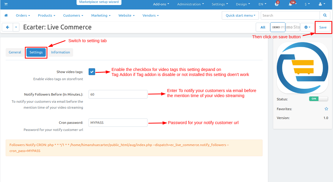Image resolution: width=333 pixels, height=182 pixels.
Task: Click the search magnifier button
Action: coord(324,15)
